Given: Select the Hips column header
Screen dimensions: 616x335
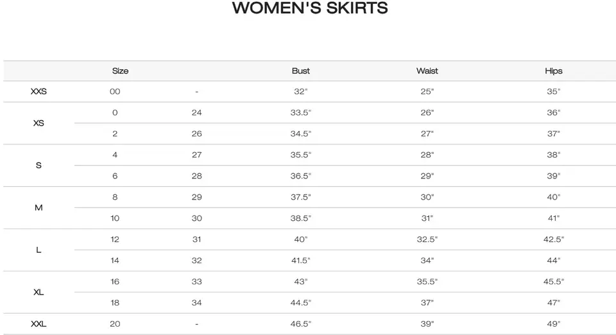Looking at the screenshot, I should point(554,71).
